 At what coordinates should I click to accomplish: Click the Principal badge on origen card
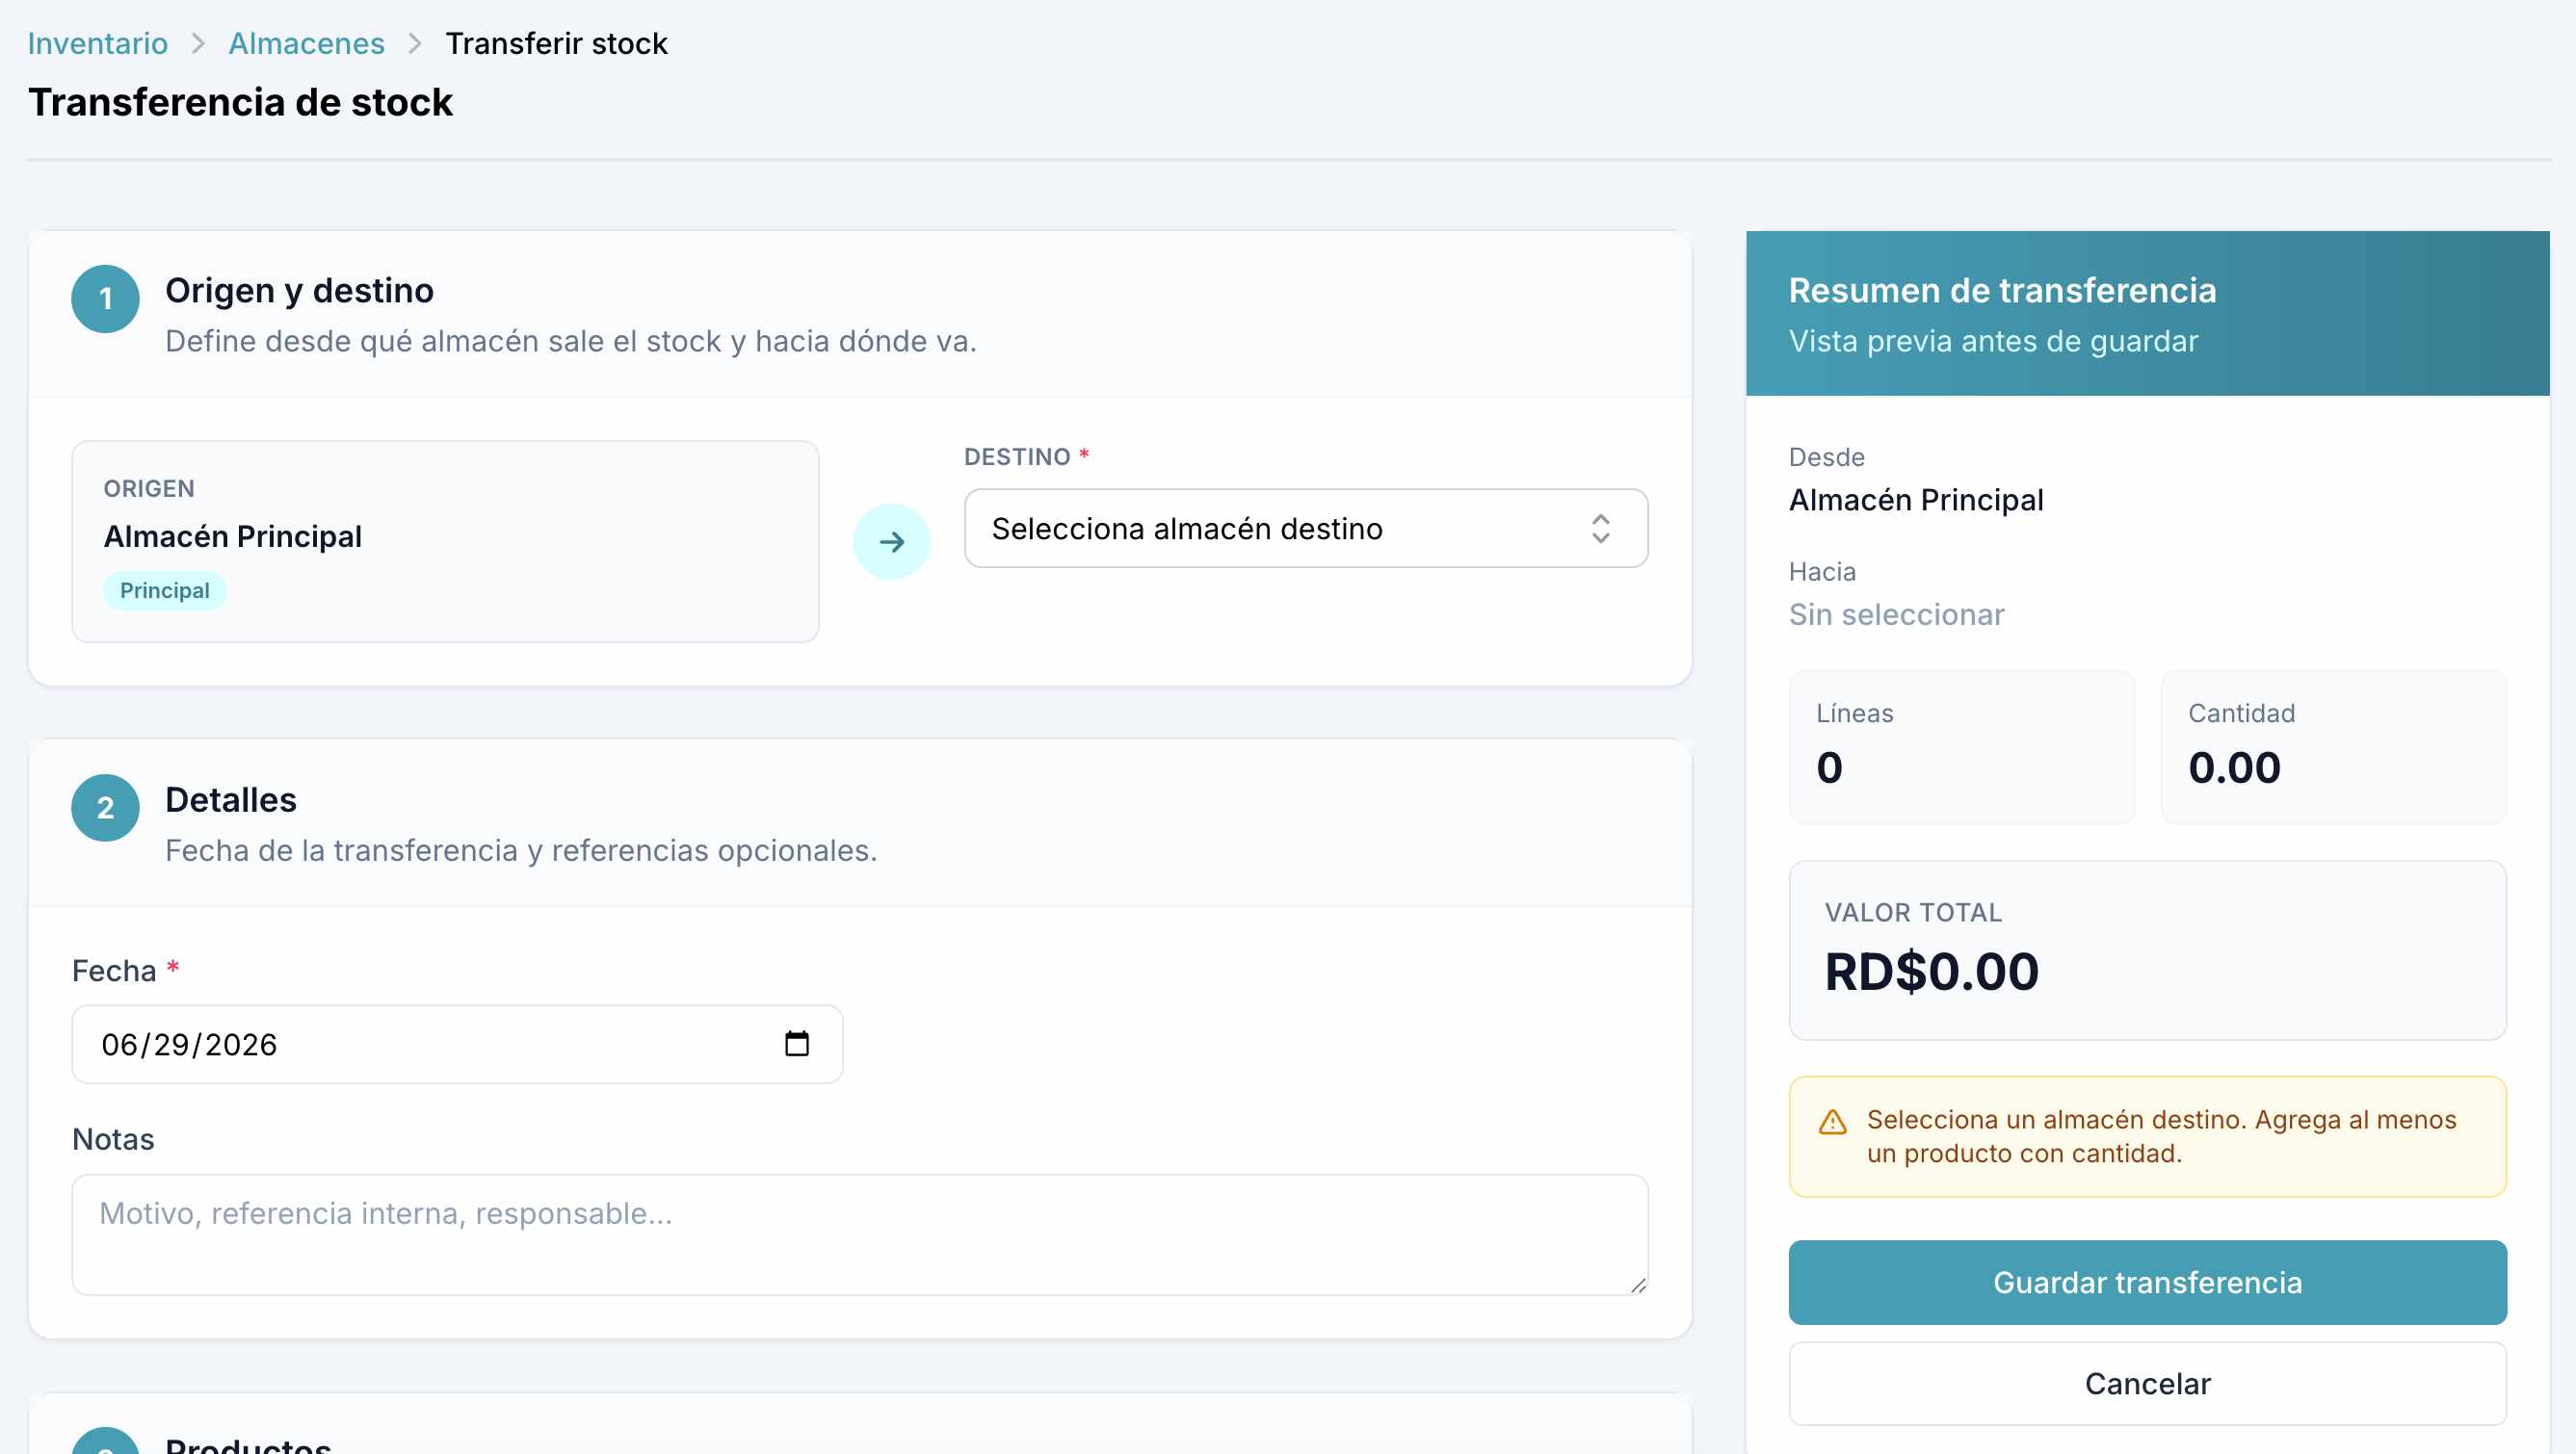(165, 590)
